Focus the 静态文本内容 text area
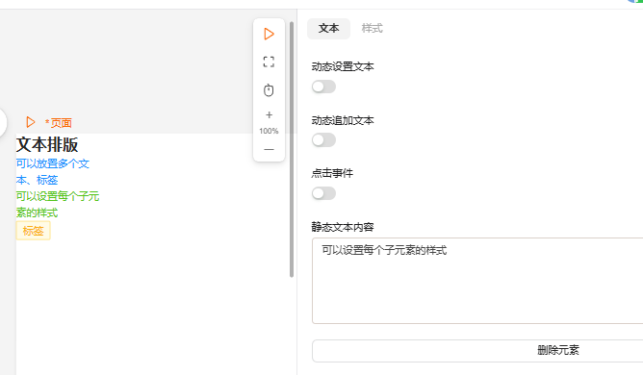 tap(477, 281)
